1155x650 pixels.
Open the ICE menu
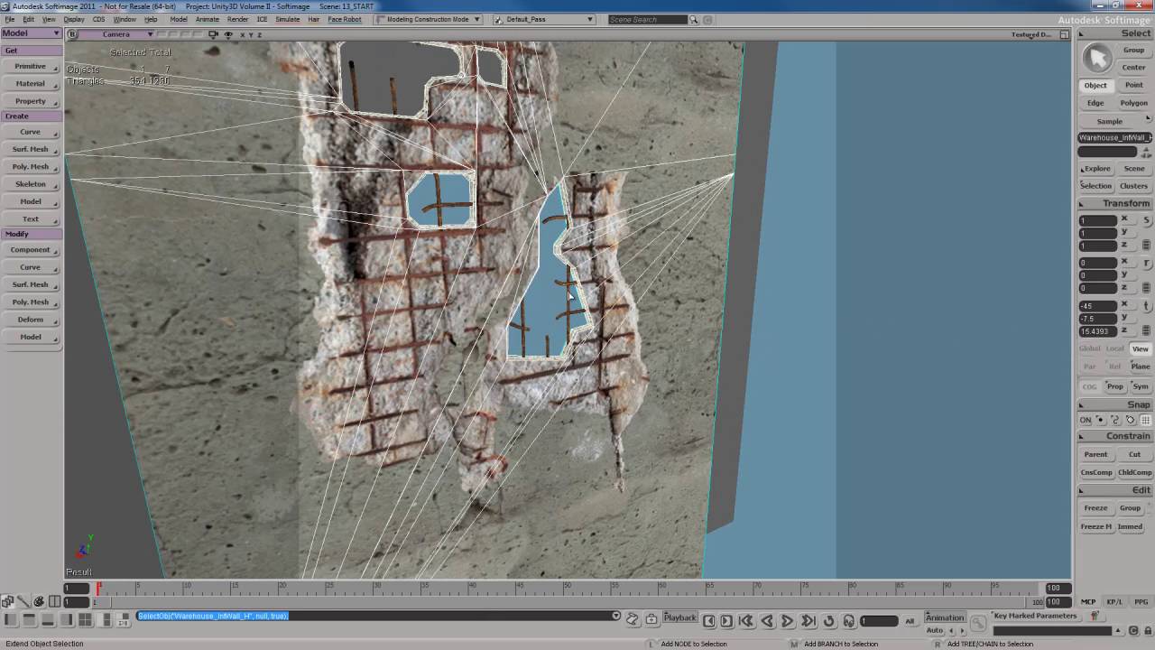[262, 19]
